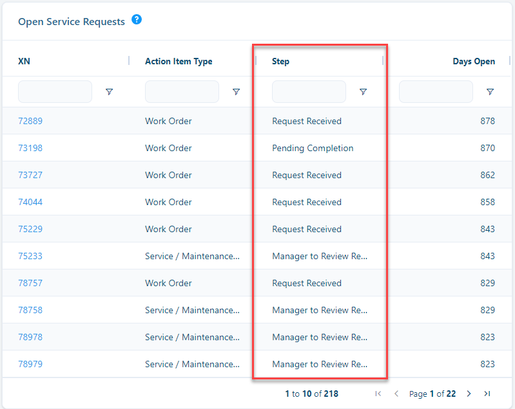The width and height of the screenshot is (515, 409).
Task: Click the XN filter text box
Action: 55,92
